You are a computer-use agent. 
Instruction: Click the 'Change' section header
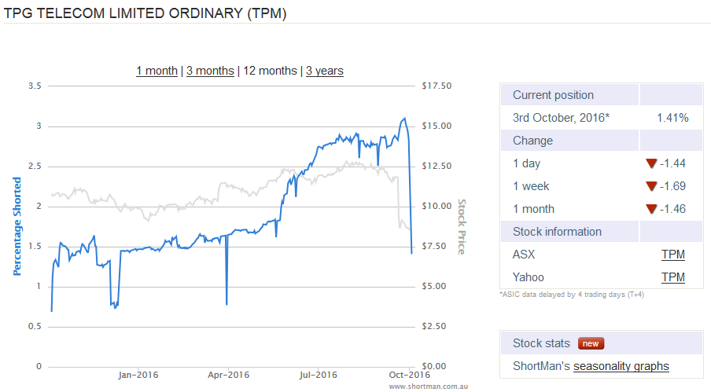(x=532, y=141)
